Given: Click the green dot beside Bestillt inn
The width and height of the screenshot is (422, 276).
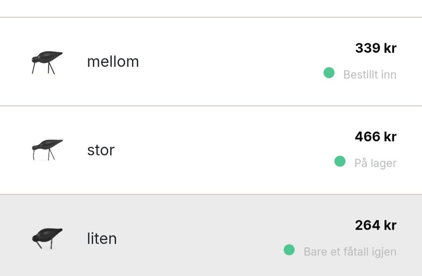Looking at the screenshot, I should click(x=329, y=73).
